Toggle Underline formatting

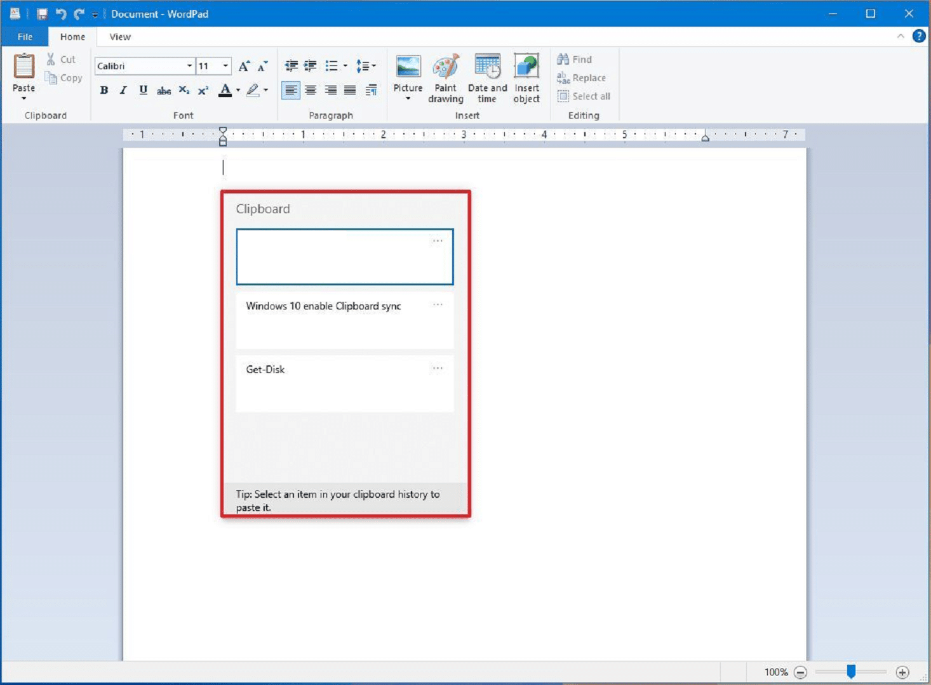point(143,90)
